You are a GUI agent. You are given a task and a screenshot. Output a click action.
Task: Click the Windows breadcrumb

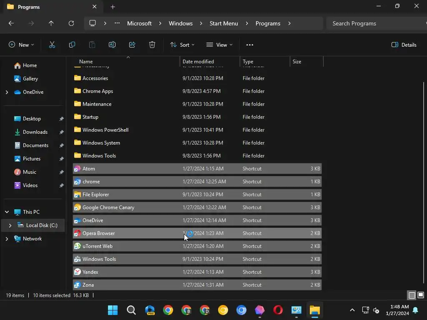pyautogui.click(x=181, y=23)
